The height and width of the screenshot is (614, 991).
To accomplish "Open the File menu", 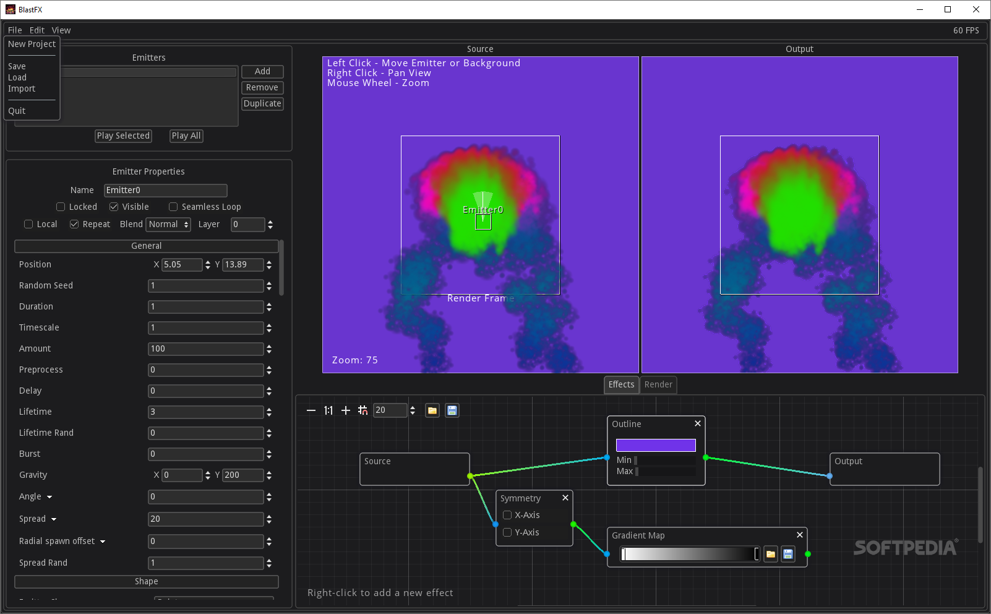I will point(15,30).
